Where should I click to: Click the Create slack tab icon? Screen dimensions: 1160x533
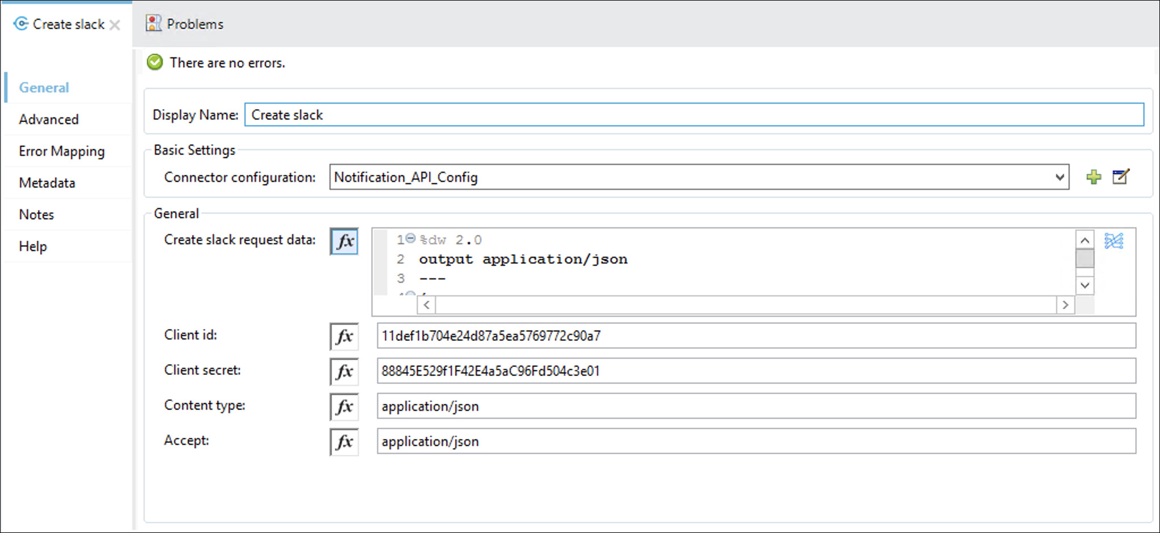[21, 24]
